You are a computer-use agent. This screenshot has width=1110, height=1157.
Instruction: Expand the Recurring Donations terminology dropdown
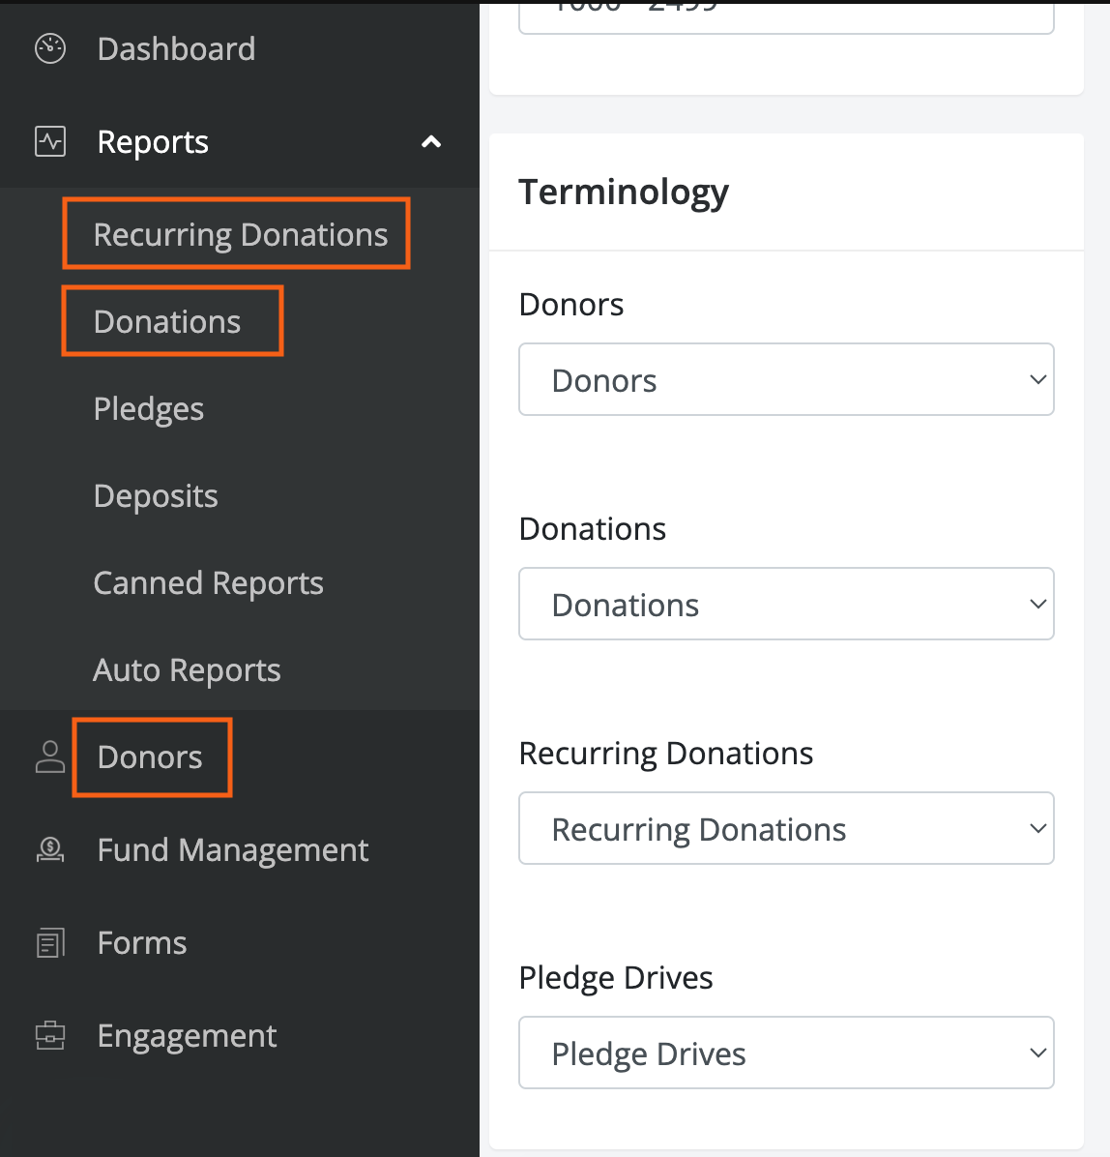point(786,829)
